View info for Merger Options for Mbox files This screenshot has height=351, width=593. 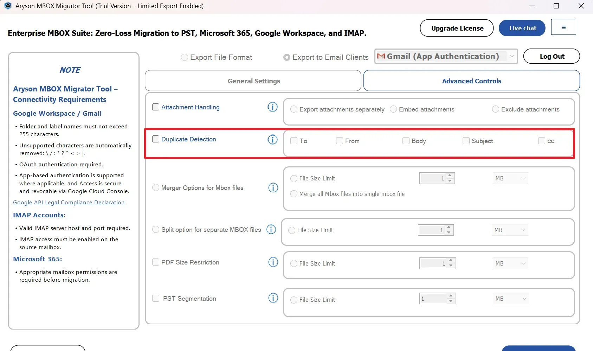[273, 188]
